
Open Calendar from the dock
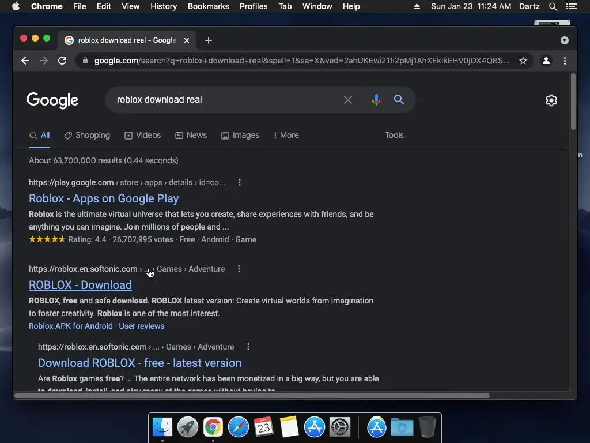pos(263,427)
